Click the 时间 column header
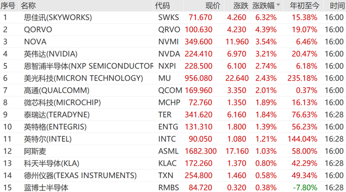This screenshot has width=346, height=192. (337, 5)
